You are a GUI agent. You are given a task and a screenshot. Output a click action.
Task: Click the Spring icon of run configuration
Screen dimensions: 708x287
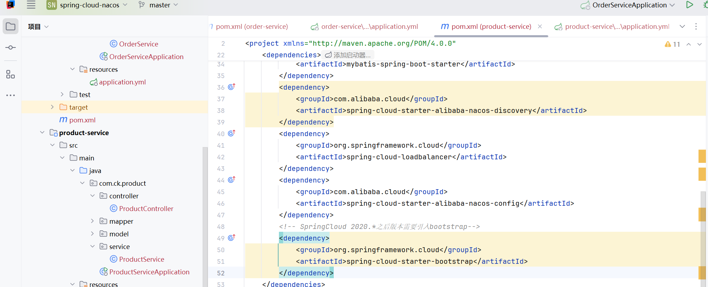(585, 5)
